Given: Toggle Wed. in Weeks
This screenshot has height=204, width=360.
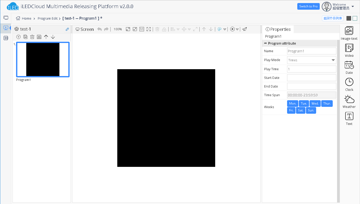Looking at the screenshot, I should click(x=315, y=104).
